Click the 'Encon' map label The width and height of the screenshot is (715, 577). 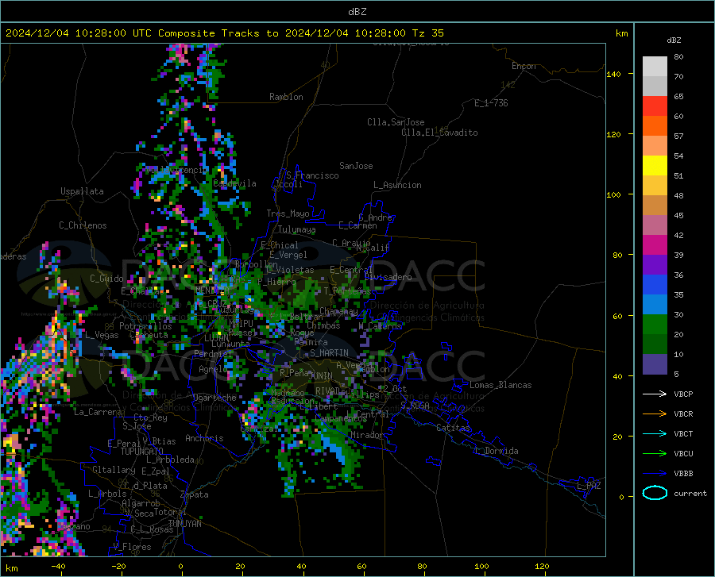(x=524, y=66)
